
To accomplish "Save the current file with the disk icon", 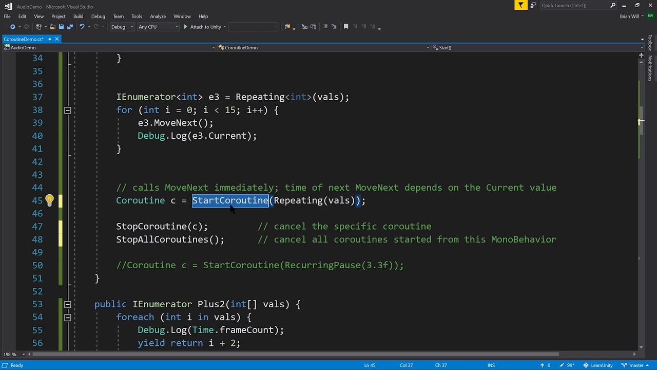I will [61, 27].
